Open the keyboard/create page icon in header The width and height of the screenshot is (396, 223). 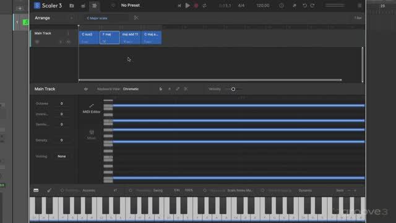click(83, 6)
